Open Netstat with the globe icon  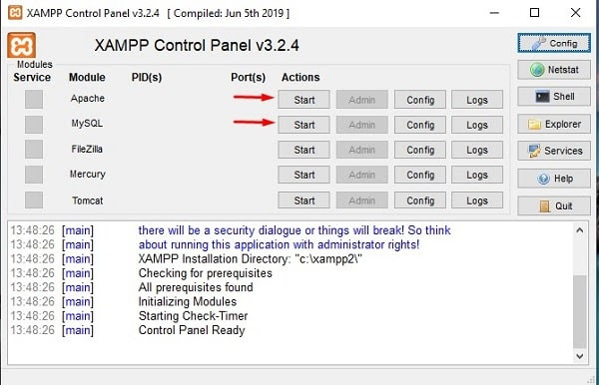554,70
